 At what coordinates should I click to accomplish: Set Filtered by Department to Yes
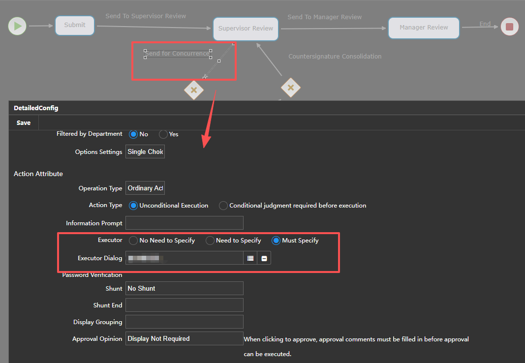163,134
